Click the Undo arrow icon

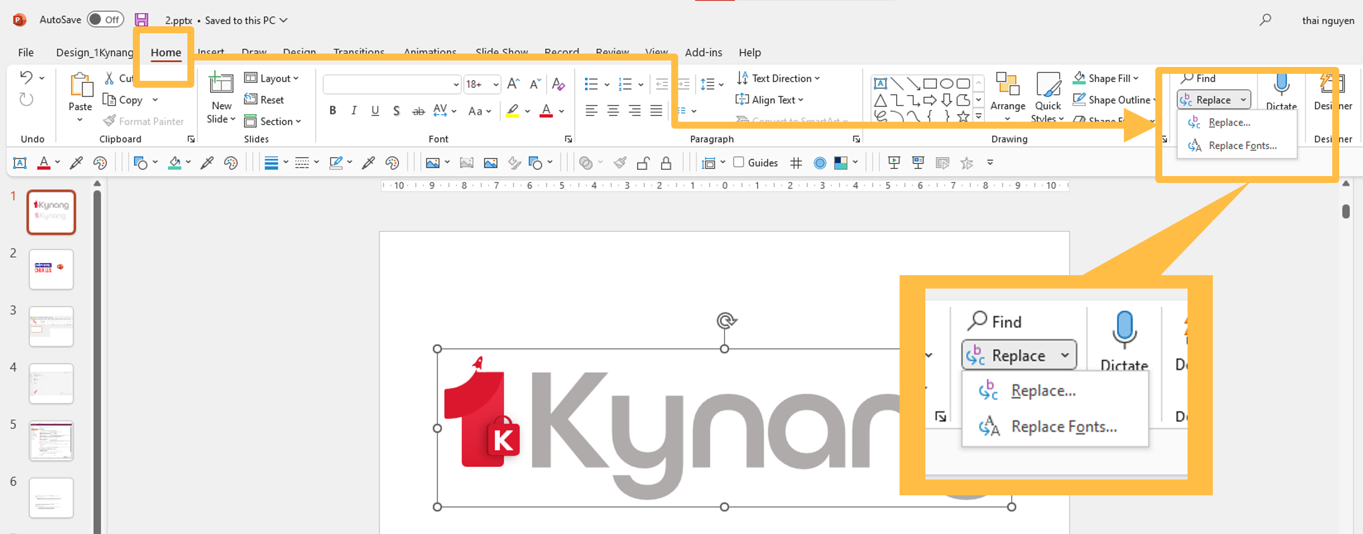tap(26, 77)
